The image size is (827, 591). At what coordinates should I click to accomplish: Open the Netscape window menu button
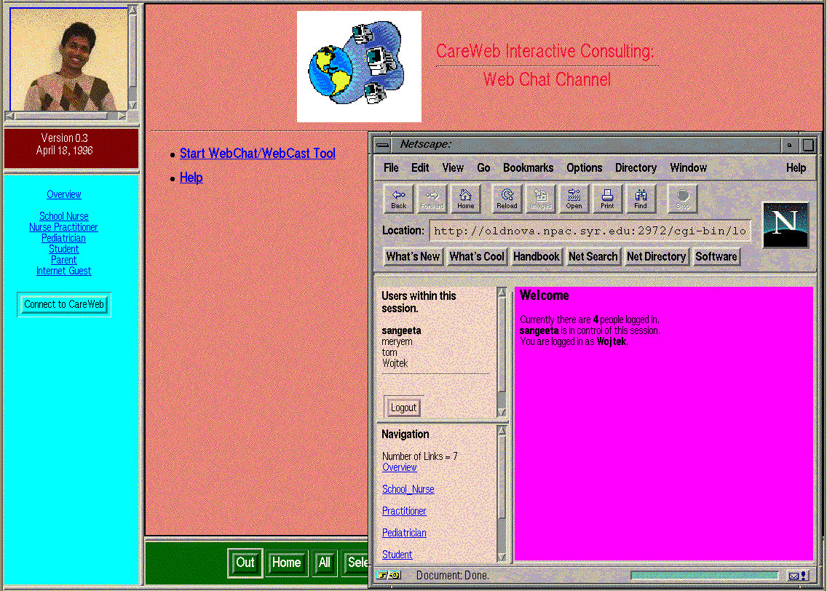coord(383,144)
